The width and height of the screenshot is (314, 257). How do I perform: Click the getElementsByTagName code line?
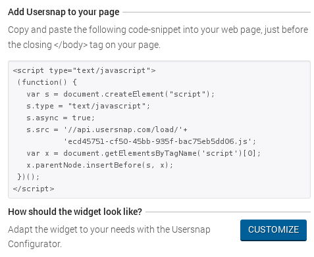click(x=144, y=153)
